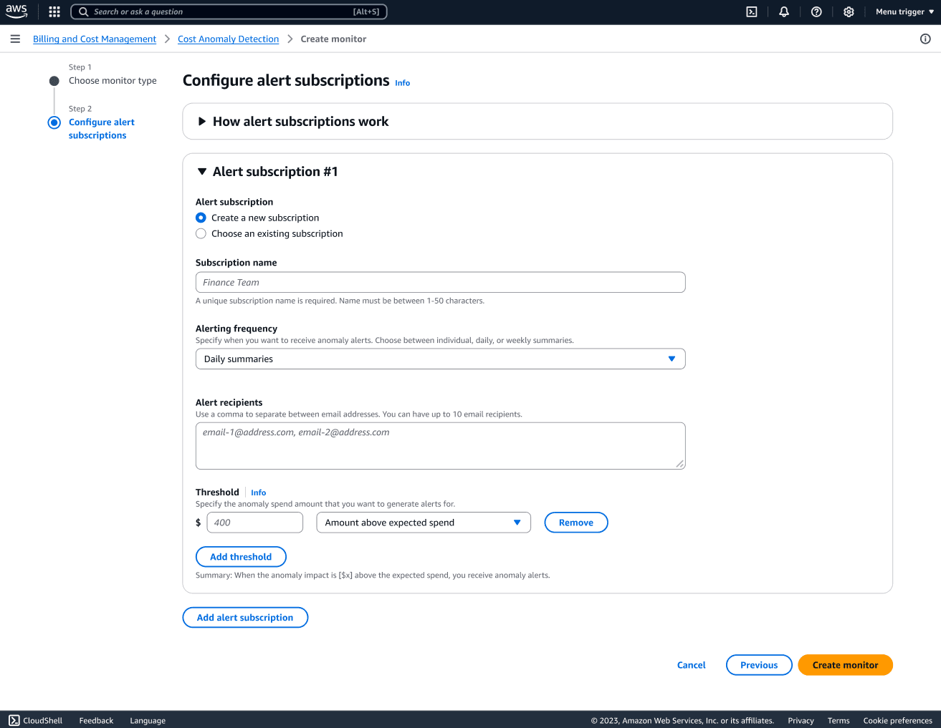The height and width of the screenshot is (728, 941).
Task: Click inside the Alert recipients text area
Action: coord(440,445)
